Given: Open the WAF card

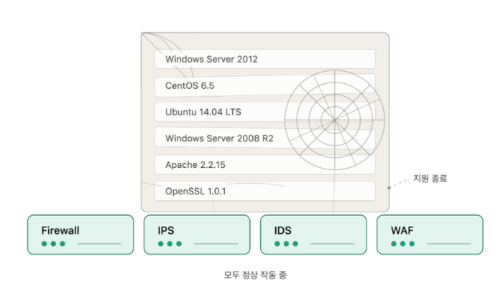Looking at the screenshot, I should point(430,235).
